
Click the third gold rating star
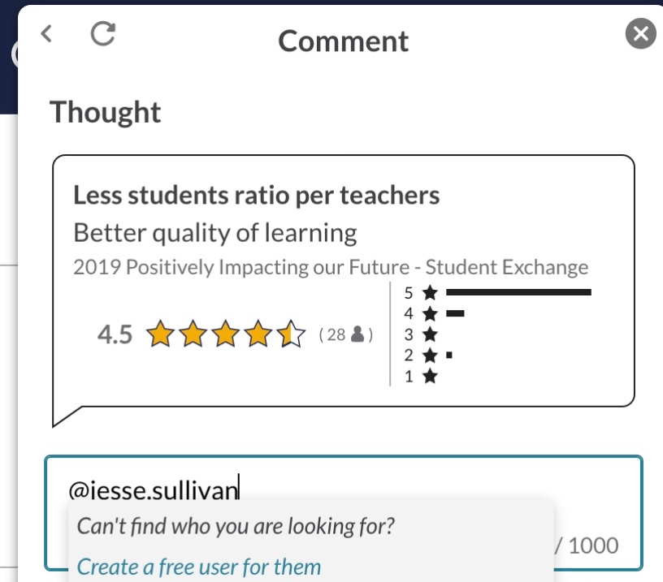[225, 334]
